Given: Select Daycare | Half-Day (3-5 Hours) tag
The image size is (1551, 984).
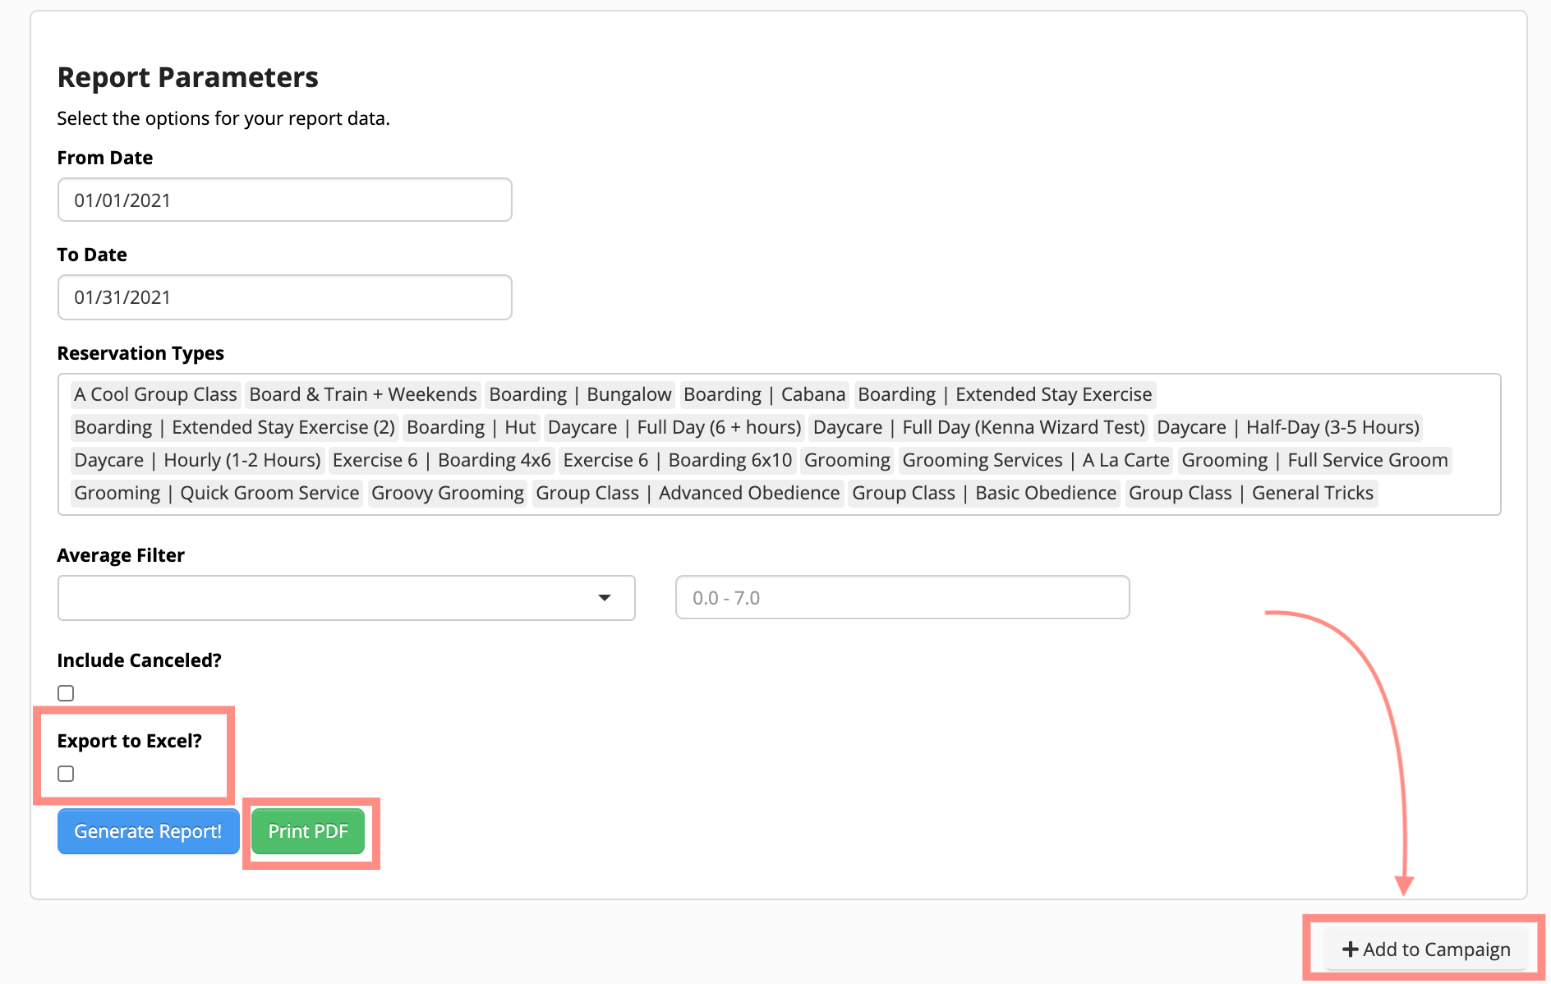Looking at the screenshot, I should (1288, 427).
